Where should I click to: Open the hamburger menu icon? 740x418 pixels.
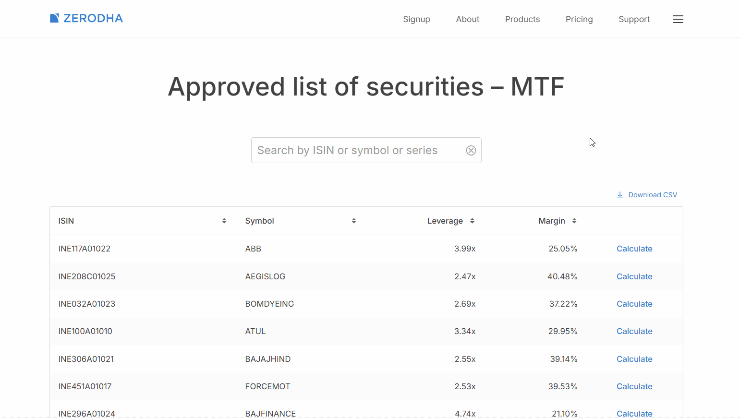point(678,19)
